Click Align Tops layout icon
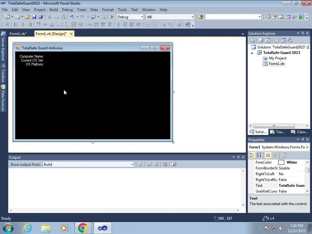This screenshot has height=234, width=312. click(38, 24)
